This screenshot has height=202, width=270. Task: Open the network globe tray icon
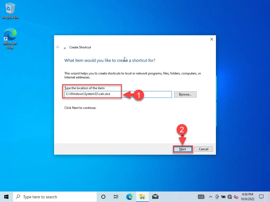click(230, 197)
